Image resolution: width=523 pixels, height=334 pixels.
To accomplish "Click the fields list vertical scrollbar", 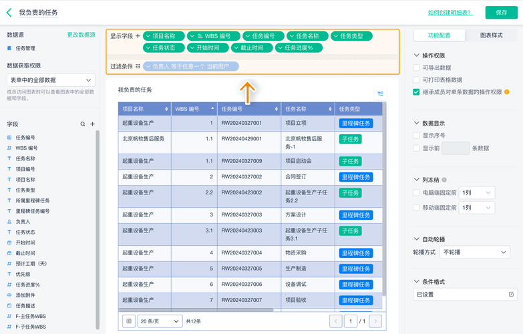I will 98,230.
